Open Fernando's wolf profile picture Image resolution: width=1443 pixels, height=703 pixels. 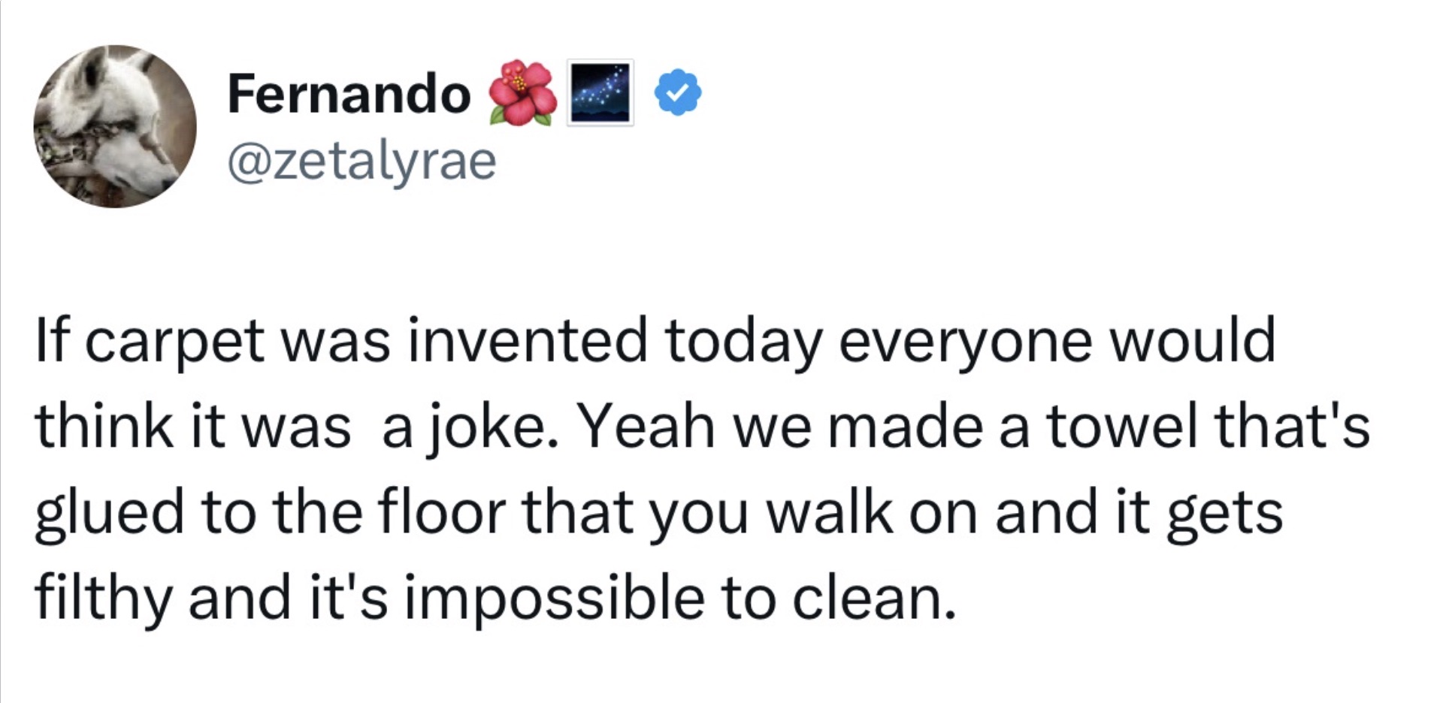115,126
